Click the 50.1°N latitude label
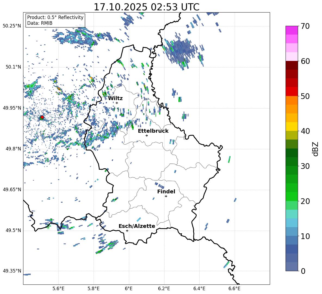322x294 pixels. pos(13,67)
